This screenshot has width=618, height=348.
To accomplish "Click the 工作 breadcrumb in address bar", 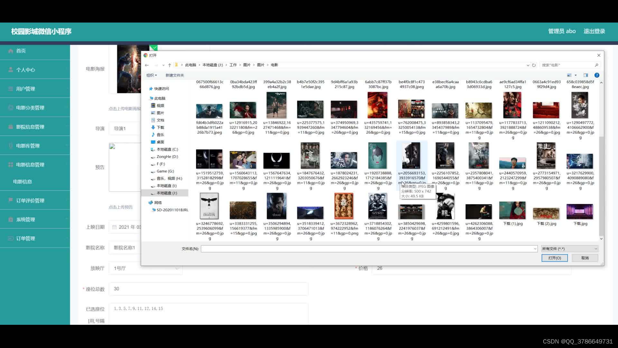I will click(233, 65).
